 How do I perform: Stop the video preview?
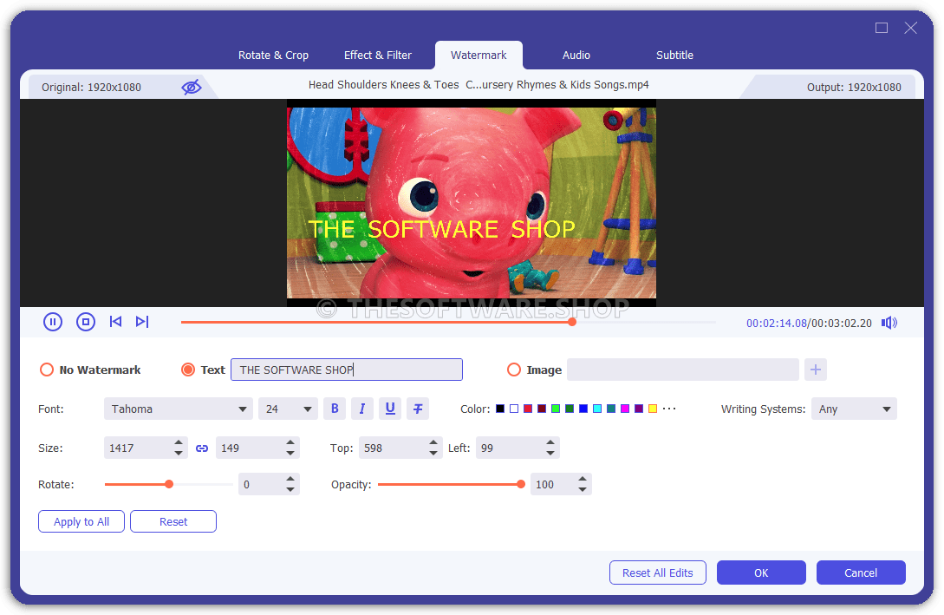pos(86,322)
